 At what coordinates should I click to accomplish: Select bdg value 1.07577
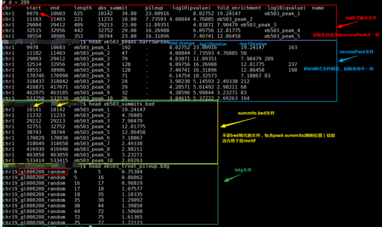coord(132,189)
